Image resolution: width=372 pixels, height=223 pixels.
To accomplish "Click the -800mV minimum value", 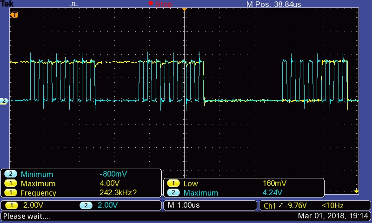I will (x=113, y=174).
